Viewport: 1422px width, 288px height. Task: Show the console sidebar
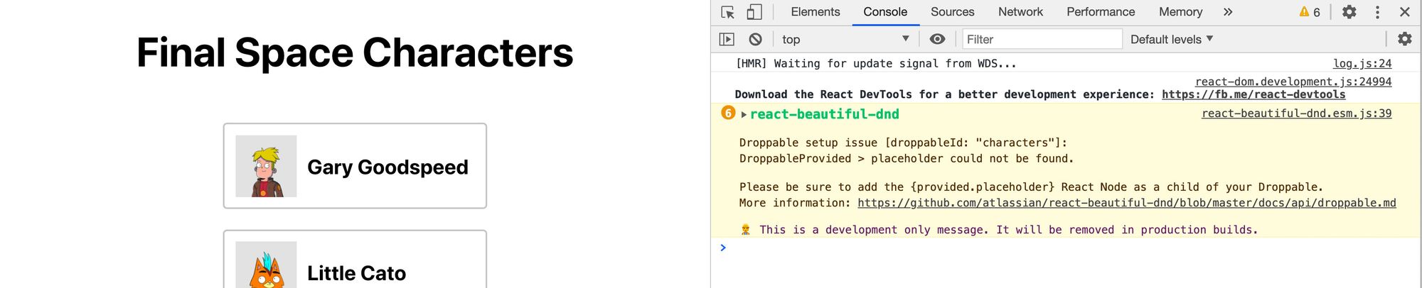pos(727,39)
